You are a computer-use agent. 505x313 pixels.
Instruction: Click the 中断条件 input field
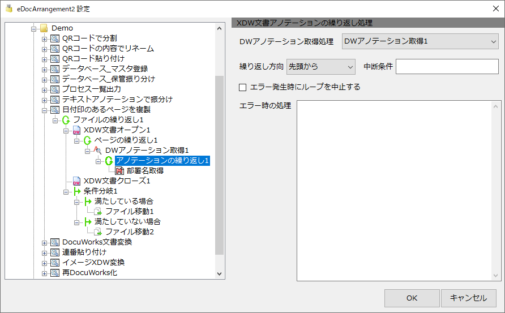click(447, 67)
